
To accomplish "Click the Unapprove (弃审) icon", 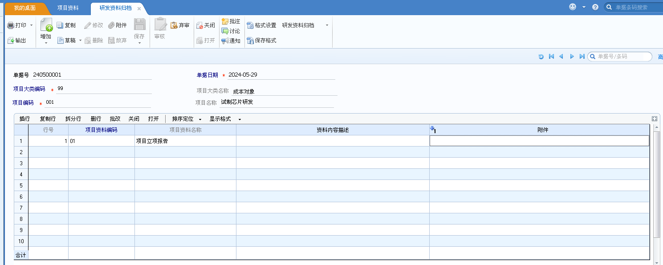I will (174, 25).
